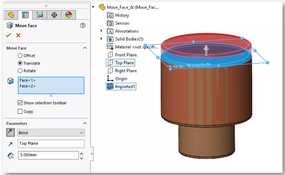This screenshot has width=285, height=175.
Task: Select Face<1> in the selection box
Action: tap(28, 80)
